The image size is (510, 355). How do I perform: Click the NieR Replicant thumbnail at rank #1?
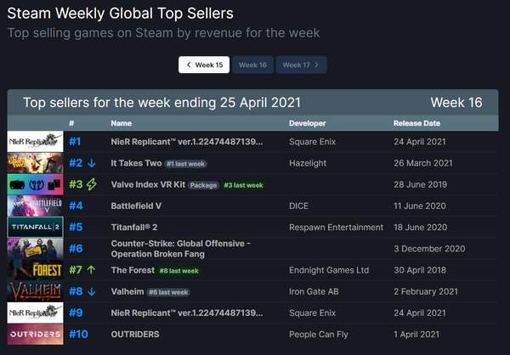pyautogui.click(x=35, y=141)
